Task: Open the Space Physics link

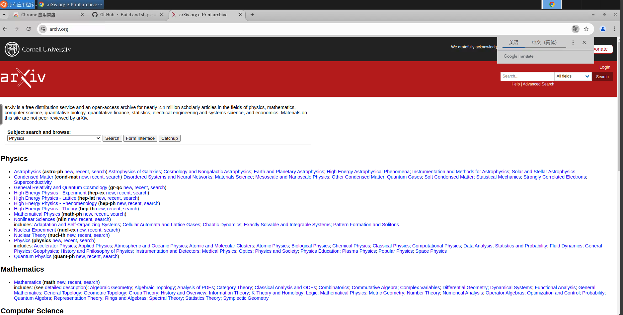Action: coord(431,251)
